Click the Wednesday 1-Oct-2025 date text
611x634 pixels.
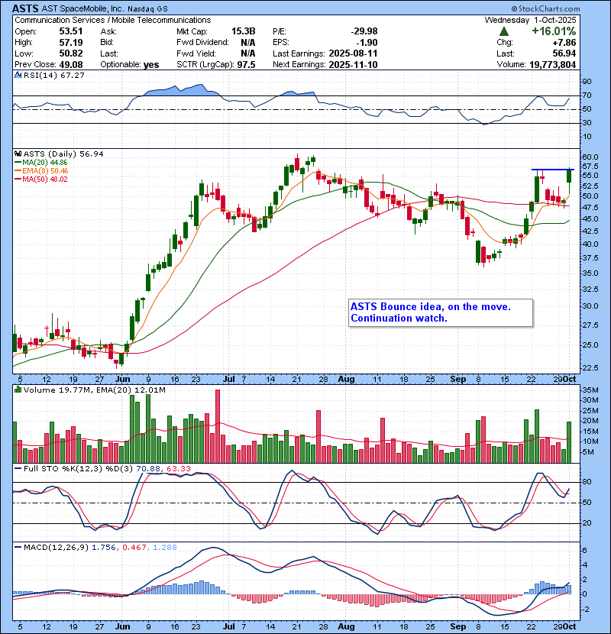531,20
